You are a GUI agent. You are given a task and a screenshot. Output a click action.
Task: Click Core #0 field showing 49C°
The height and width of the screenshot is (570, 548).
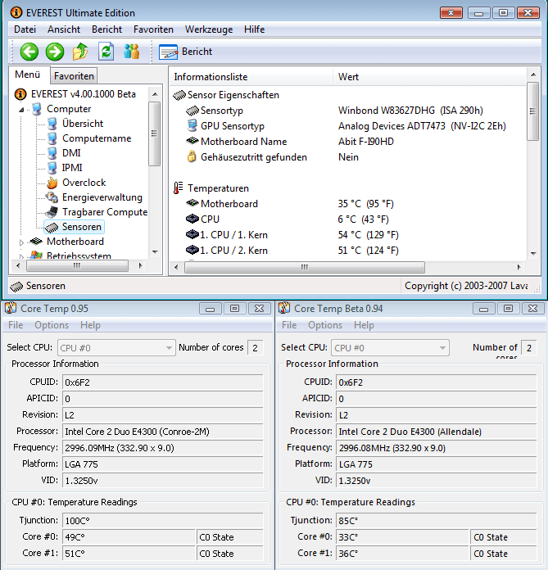click(x=129, y=537)
